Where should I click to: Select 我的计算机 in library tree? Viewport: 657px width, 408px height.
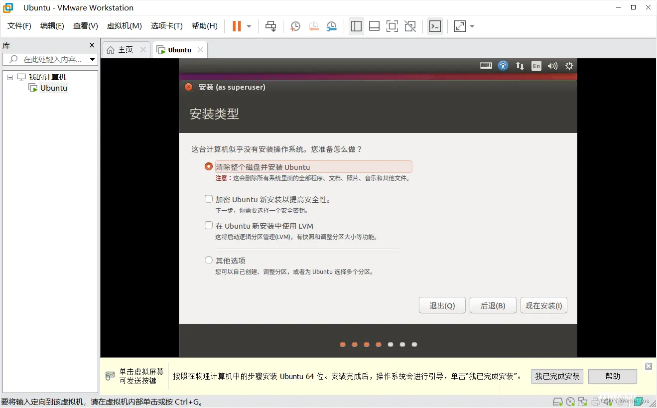[47, 77]
